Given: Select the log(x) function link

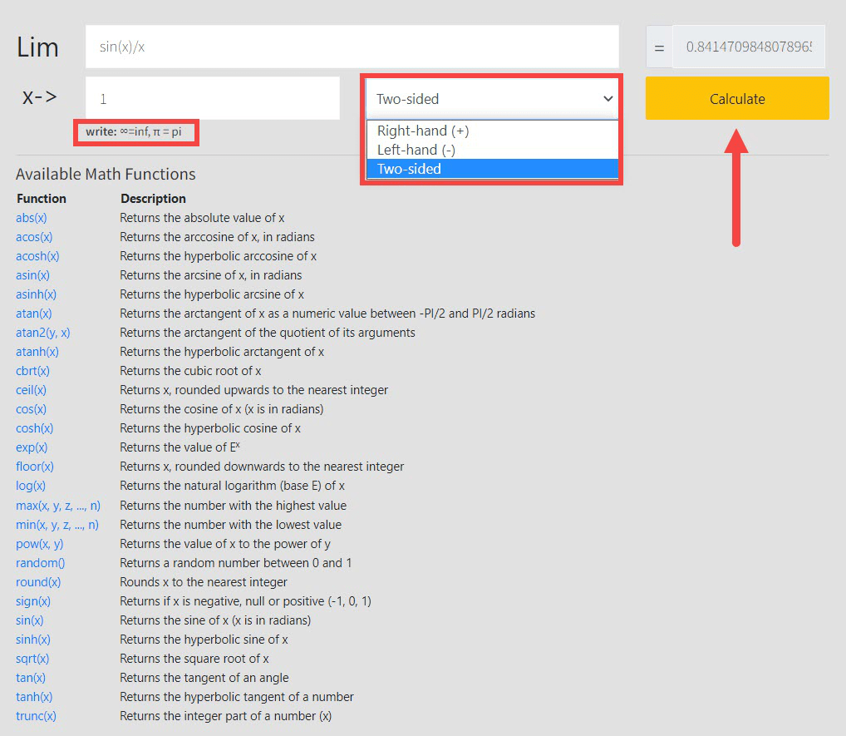Looking at the screenshot, I should pyautogui.click(x=30, y=486).
